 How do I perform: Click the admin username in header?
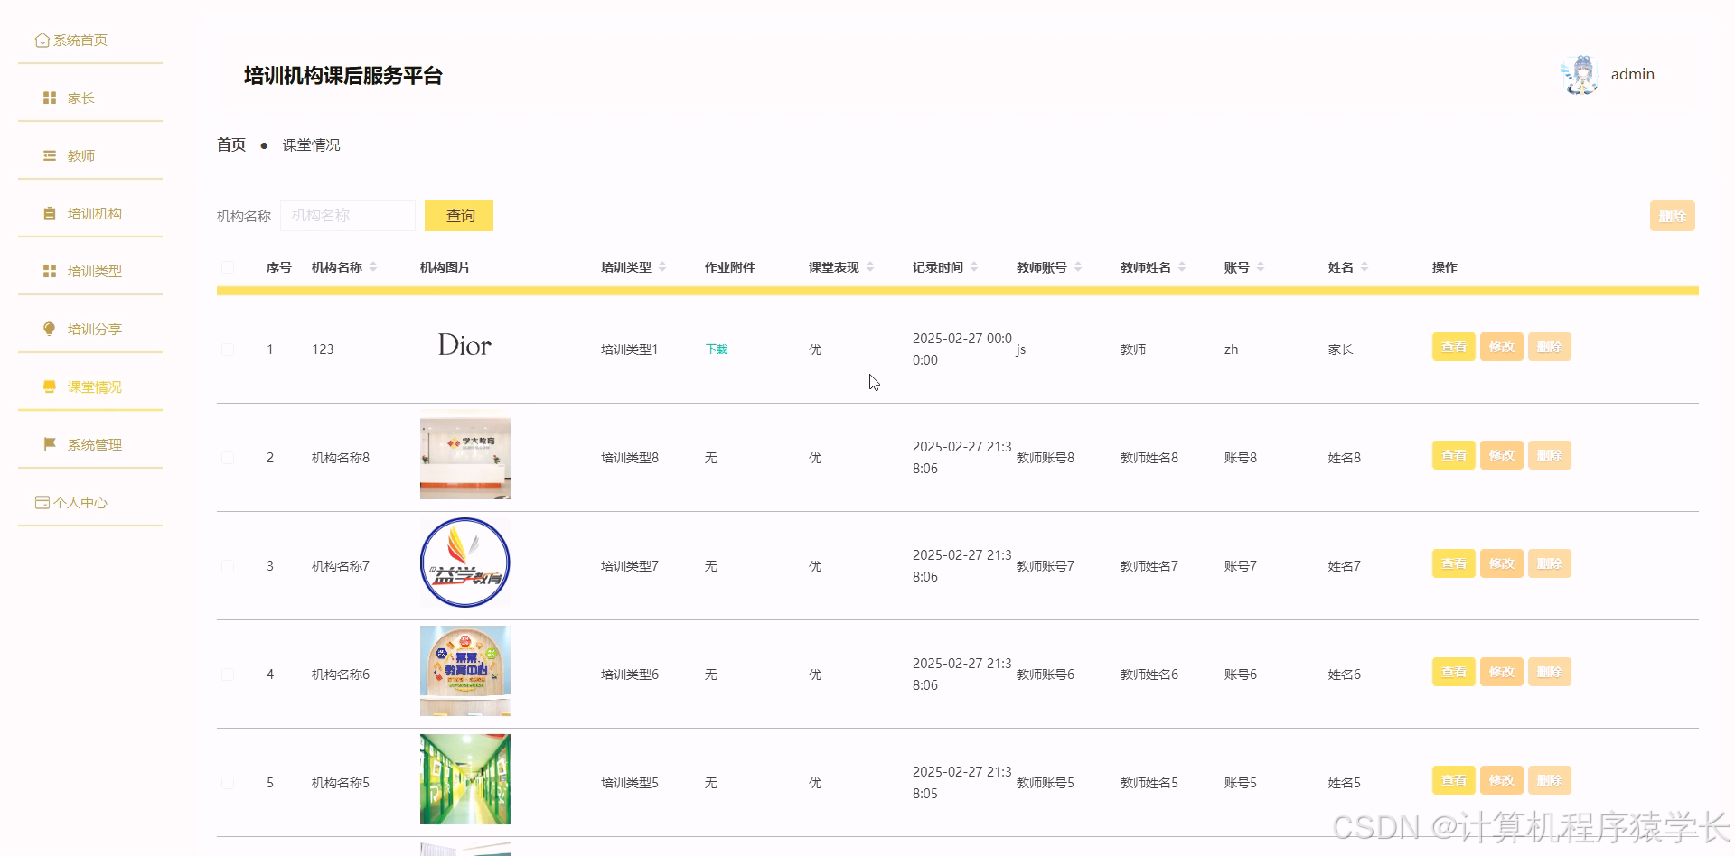pos(1632,74)
